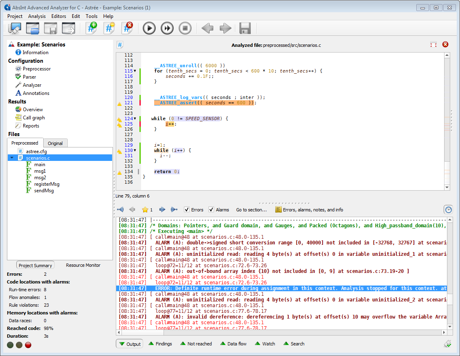Remove file using the red X hash icon
This screenshot has width=460, height=356.
tap(127, 28)
